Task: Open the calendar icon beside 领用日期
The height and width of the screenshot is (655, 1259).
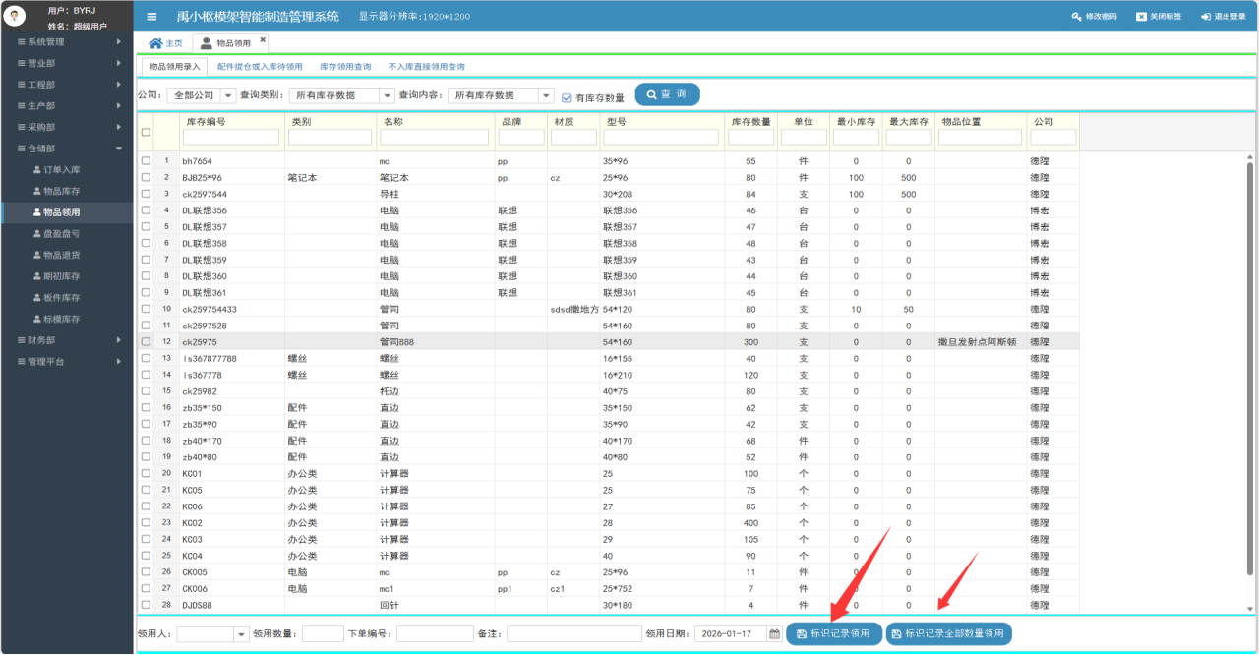Action: 774,634
